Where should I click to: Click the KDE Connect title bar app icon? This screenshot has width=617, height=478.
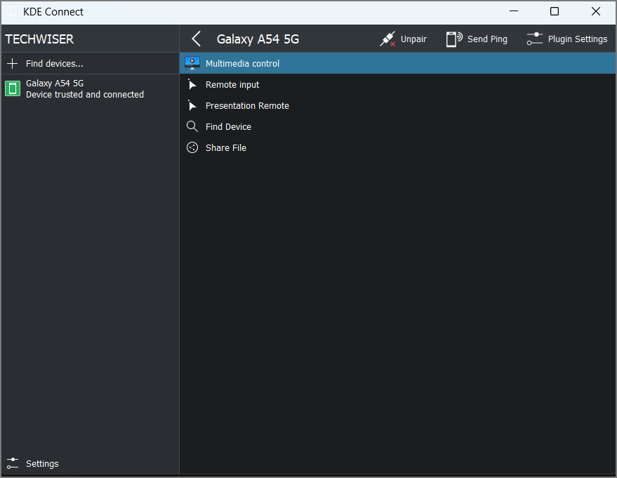(13, 12)
